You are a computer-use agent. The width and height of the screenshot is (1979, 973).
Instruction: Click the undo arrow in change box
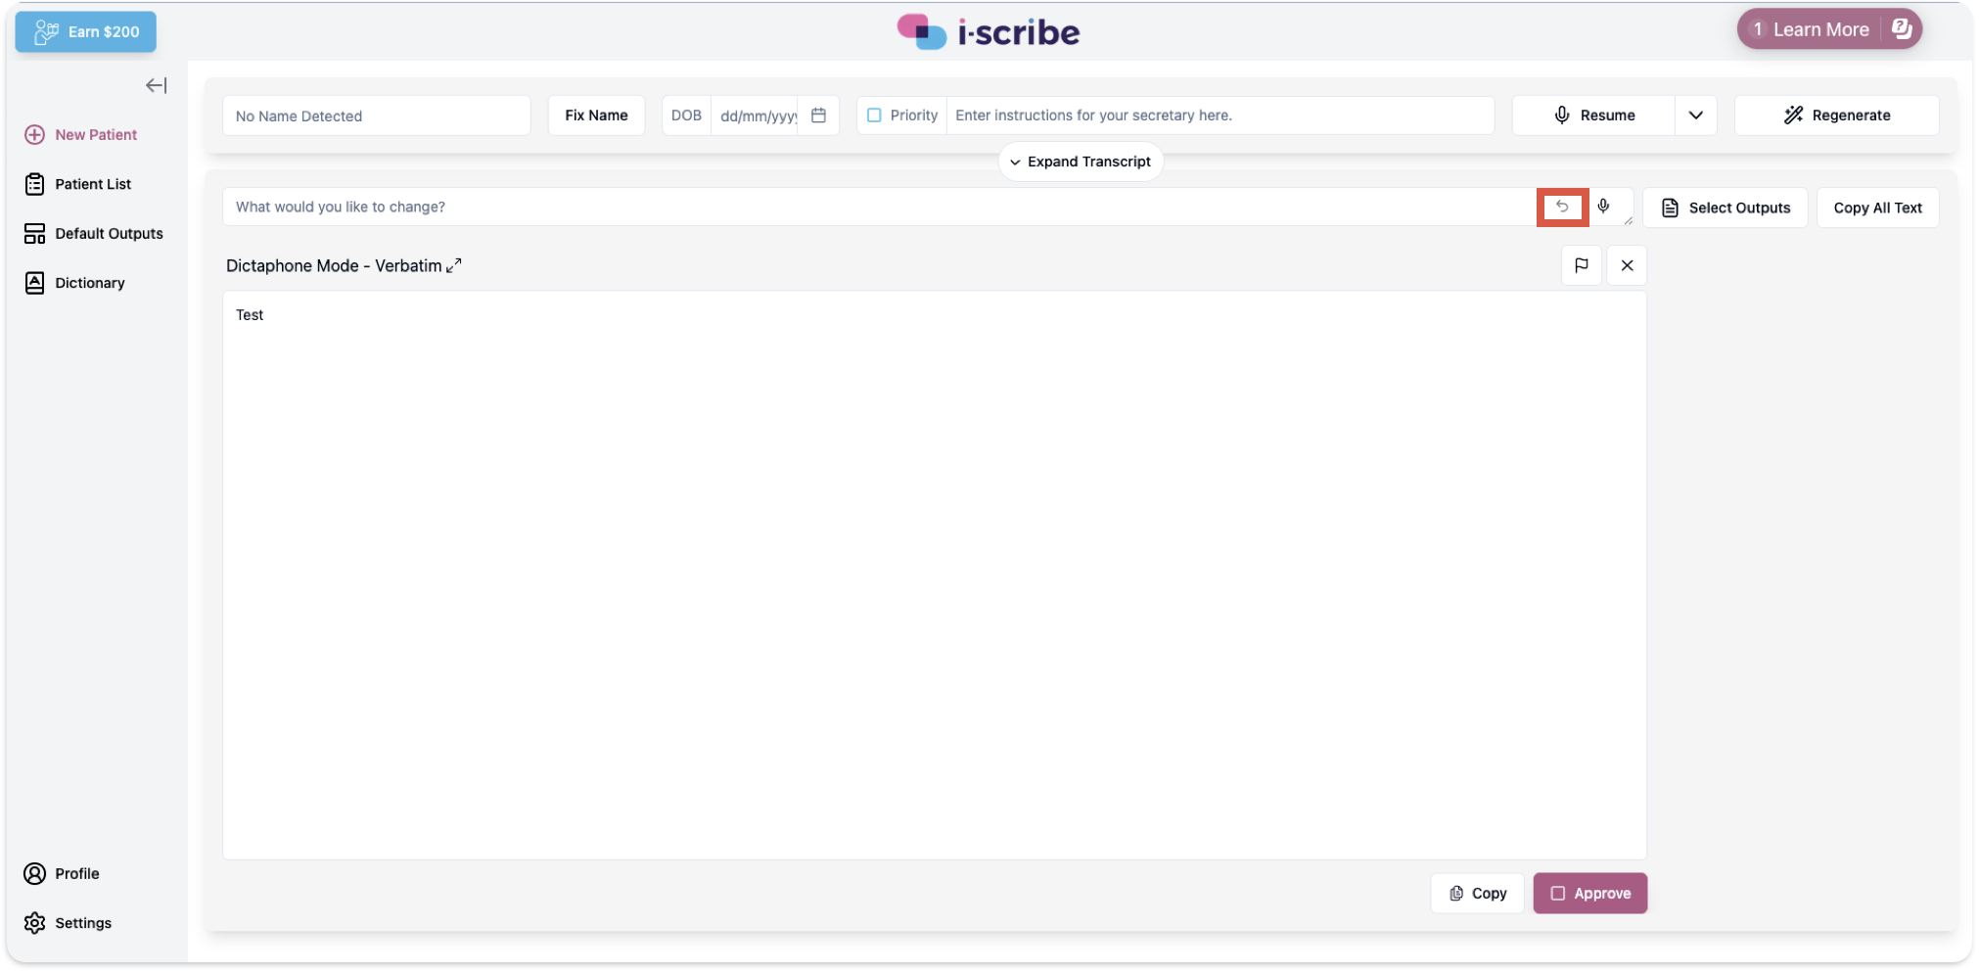[x=1562, y=207]
